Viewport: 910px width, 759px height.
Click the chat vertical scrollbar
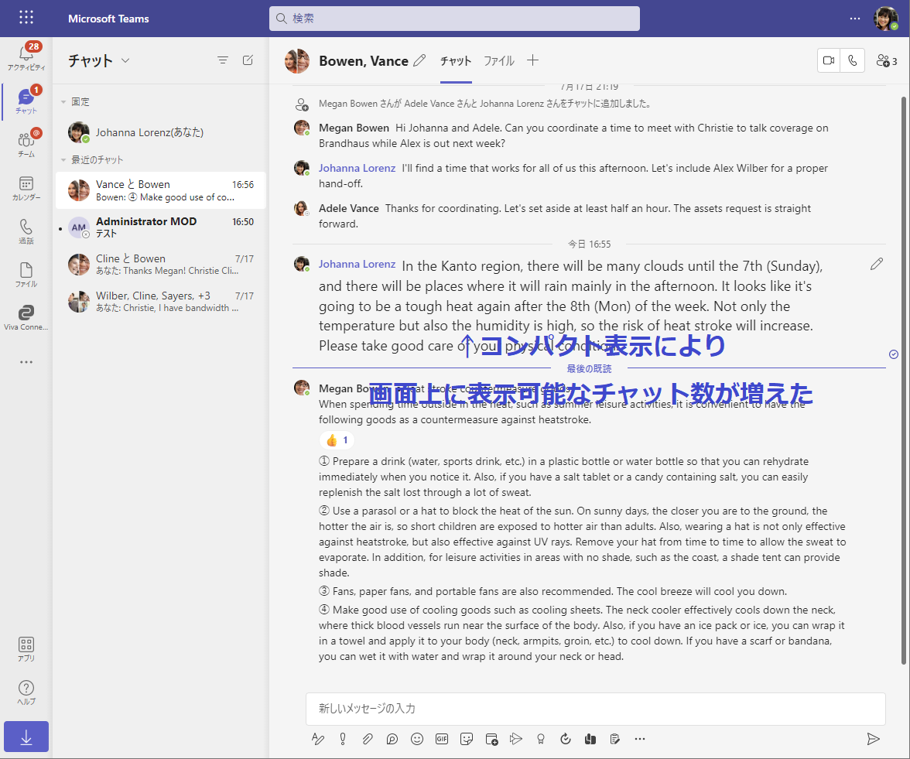[904, 380]
